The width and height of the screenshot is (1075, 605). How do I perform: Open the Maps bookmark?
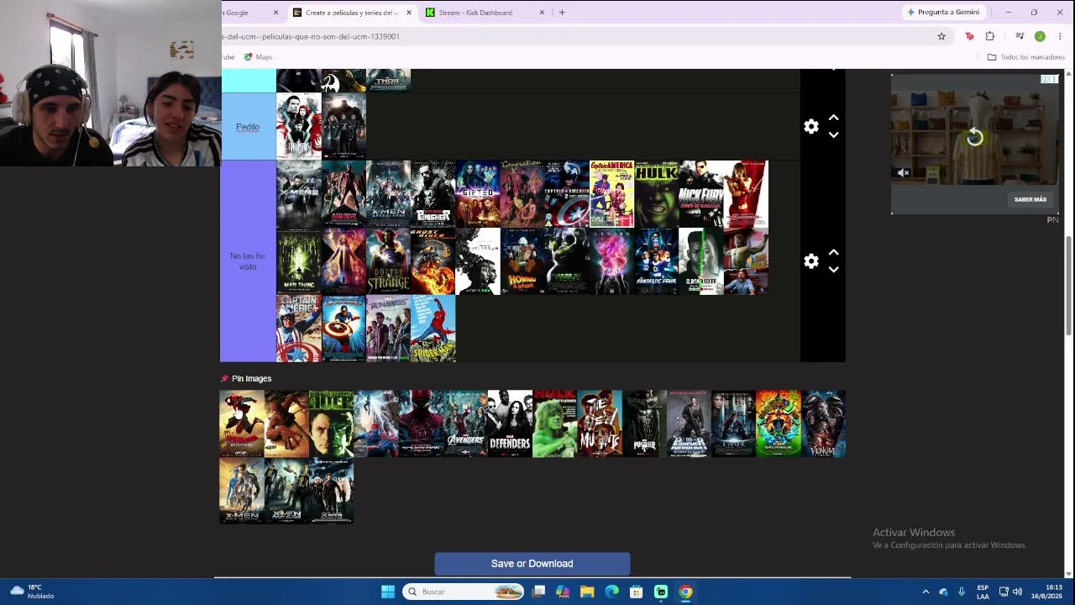coord(258,57)
